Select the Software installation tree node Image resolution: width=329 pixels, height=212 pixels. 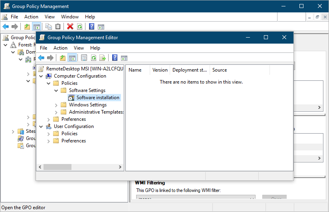pos(98,98)
